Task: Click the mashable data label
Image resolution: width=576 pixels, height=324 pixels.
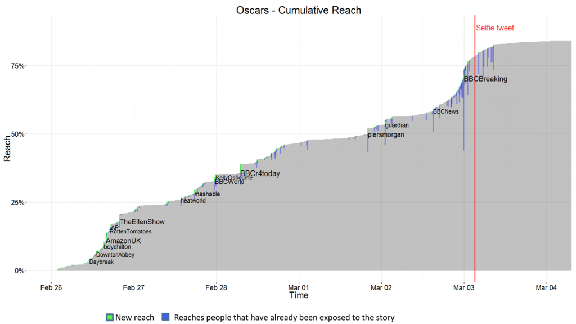Action: (x=207, y=194)
